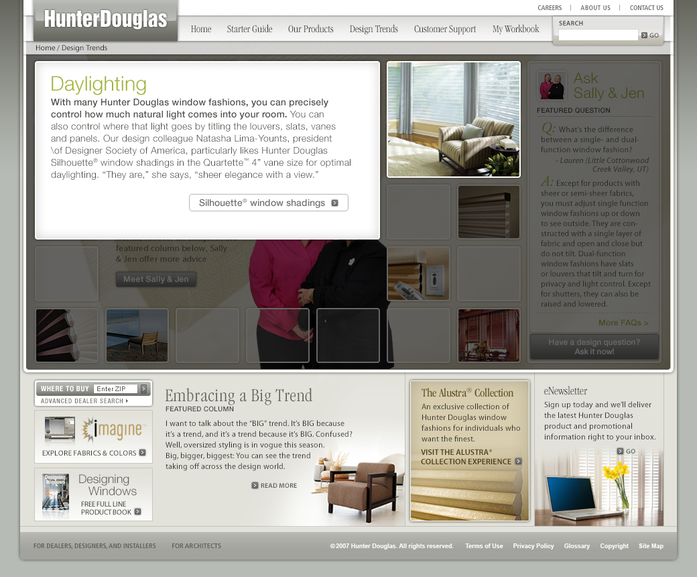Open the Customer Support menu
Screen dimensions: 697x577
pyautogui.click(x=444, y=29)
